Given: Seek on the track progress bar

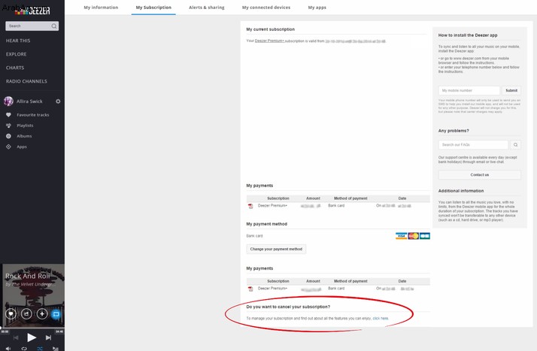Looking at the screenshot, I should [x=32, y=328].
